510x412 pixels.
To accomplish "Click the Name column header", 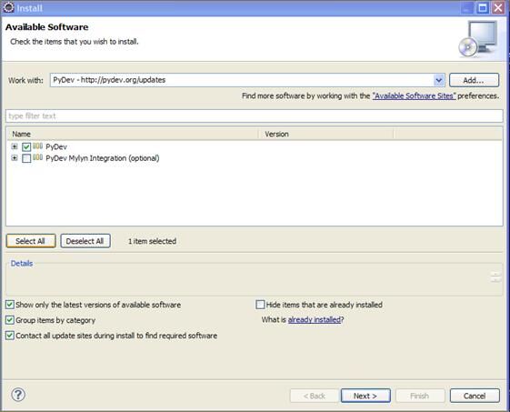I will pos(132,134).
